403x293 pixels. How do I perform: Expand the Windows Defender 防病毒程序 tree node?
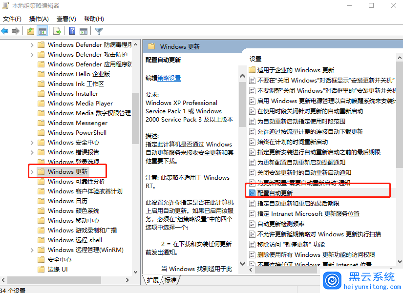click(32, 45)
